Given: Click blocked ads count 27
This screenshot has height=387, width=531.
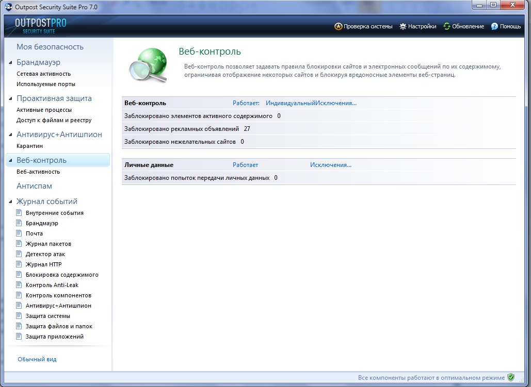Looking at the screenshot, I should 247,129.
